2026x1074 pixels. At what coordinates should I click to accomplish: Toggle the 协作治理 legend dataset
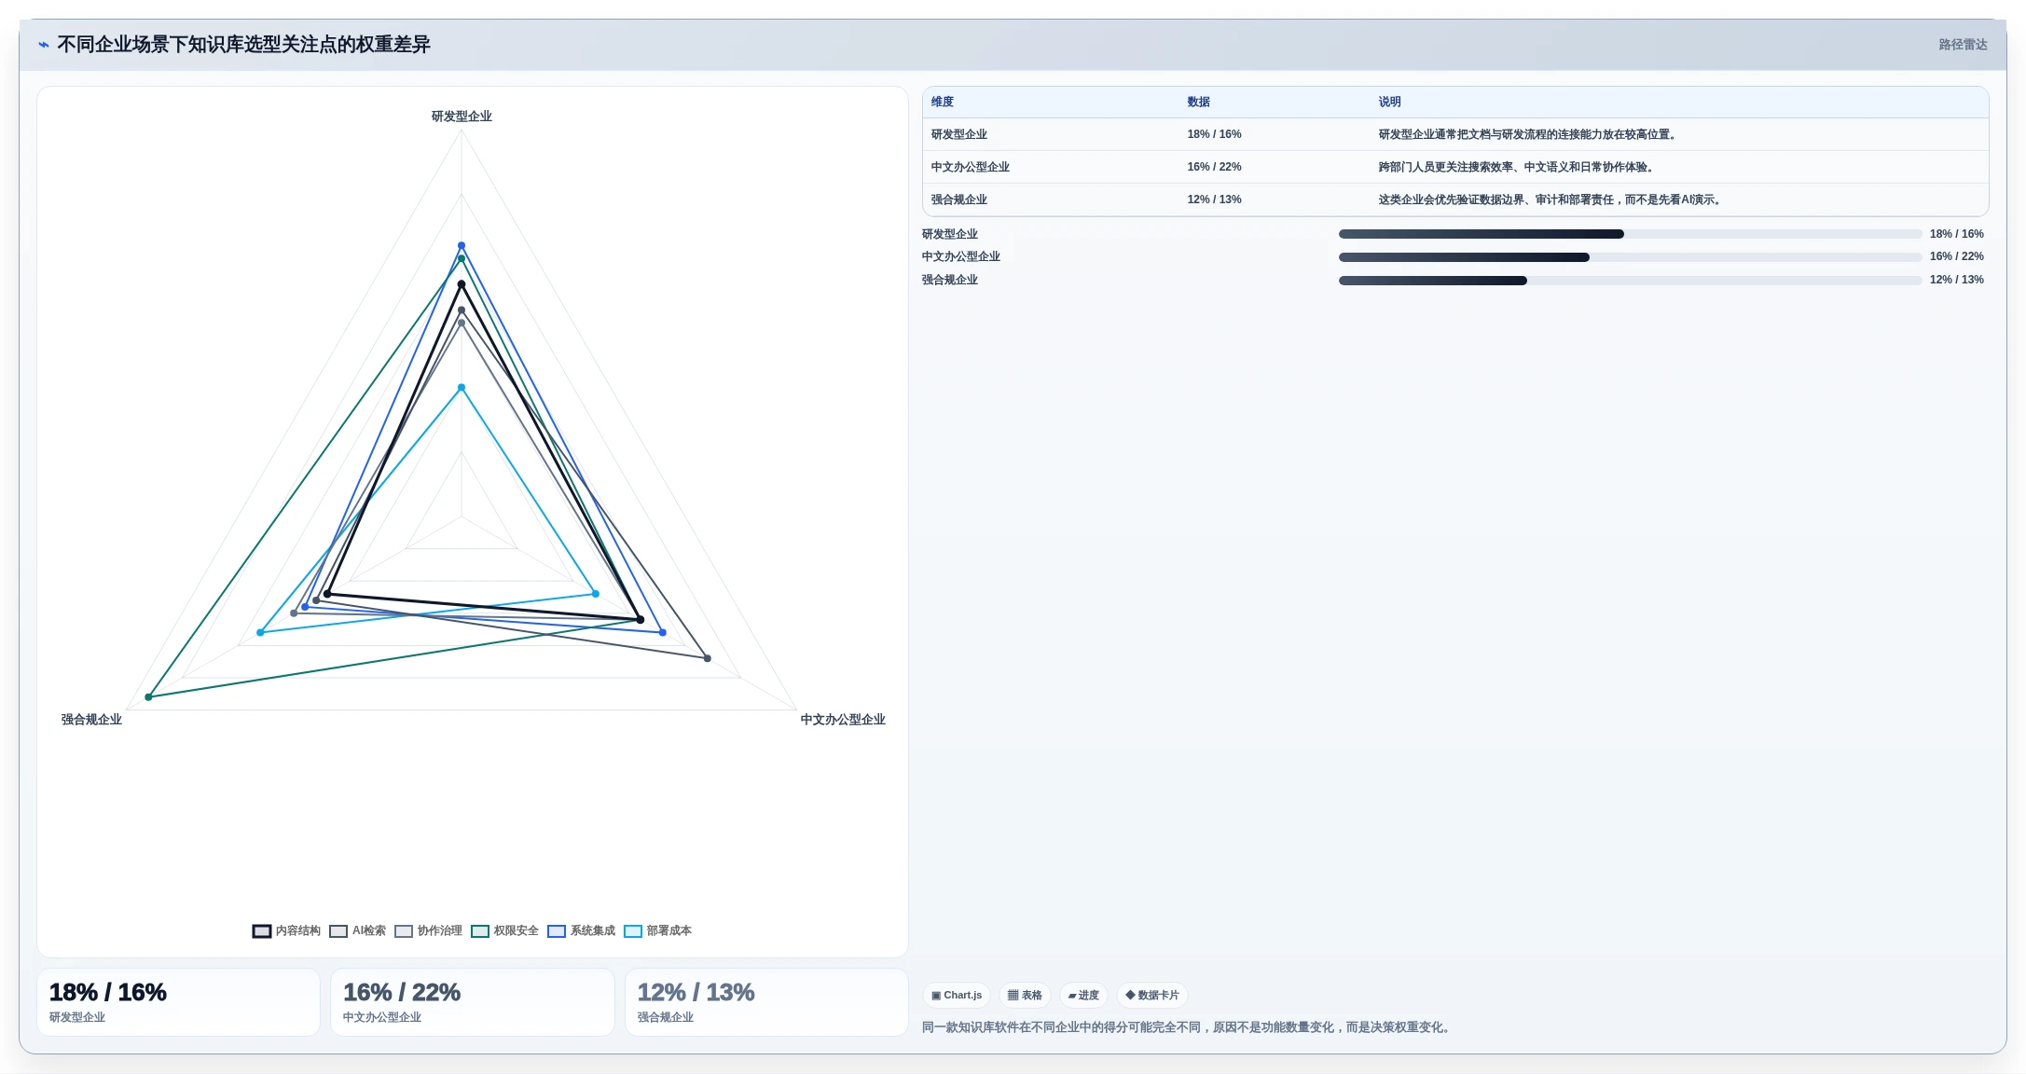[428, 930]
